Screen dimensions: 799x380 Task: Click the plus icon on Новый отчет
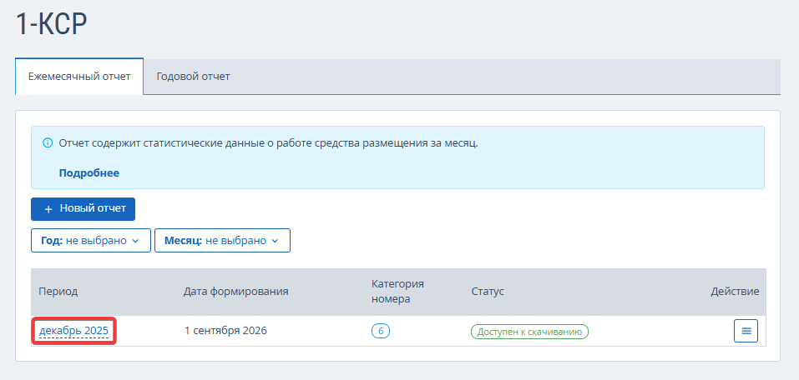click(49, 209)
